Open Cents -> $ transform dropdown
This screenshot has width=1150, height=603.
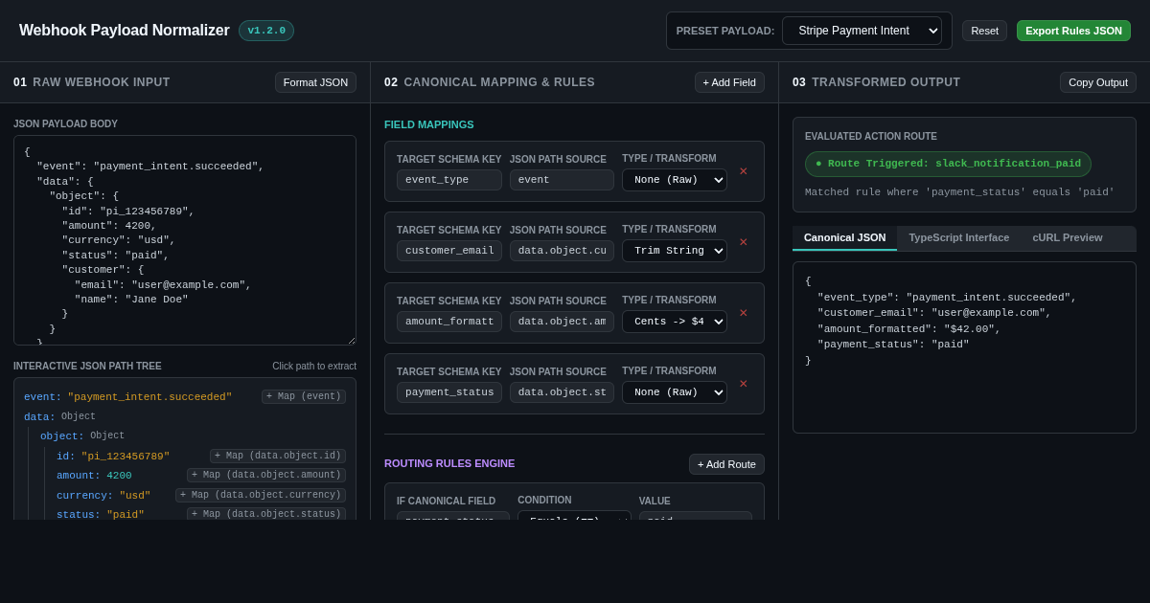tap(675, 322)
